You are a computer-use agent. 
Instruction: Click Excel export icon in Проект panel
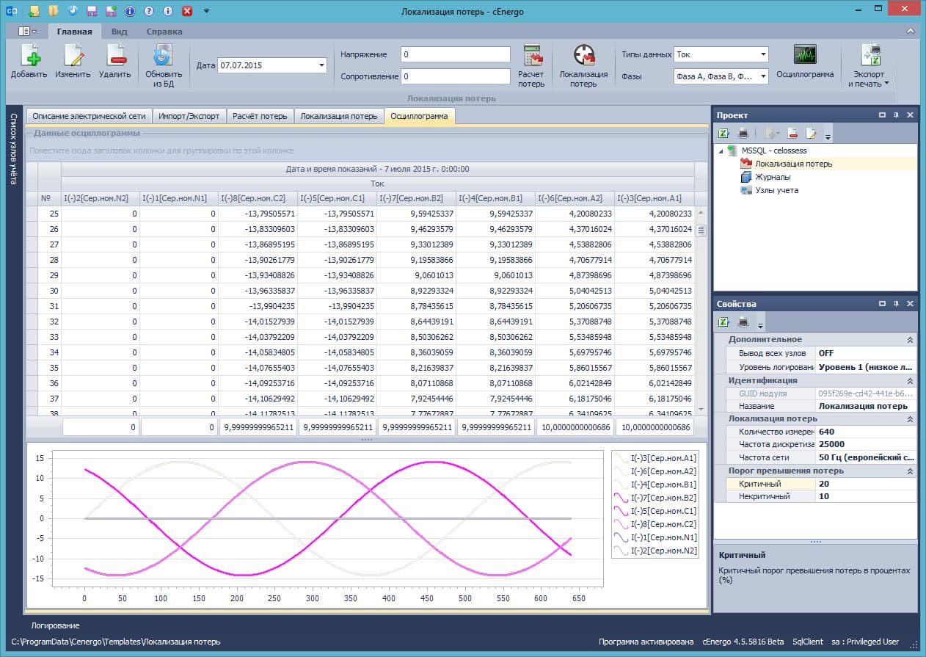[724, 134]
